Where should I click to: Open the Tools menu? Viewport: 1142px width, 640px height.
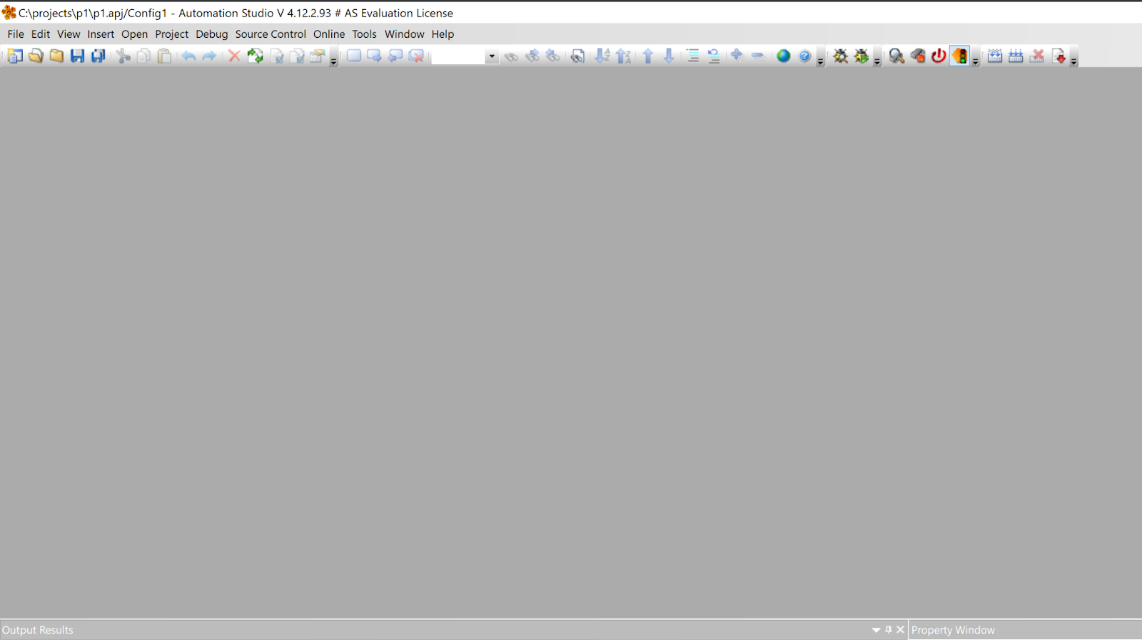click(x=364, y=34)
